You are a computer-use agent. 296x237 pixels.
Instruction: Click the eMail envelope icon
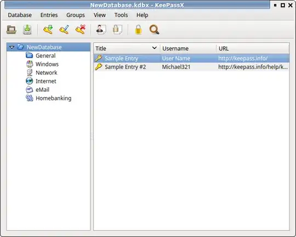pos(29,89)
